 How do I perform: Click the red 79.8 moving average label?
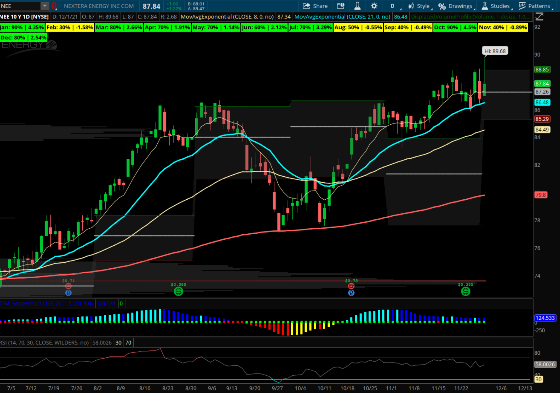(x=540, y=195)
